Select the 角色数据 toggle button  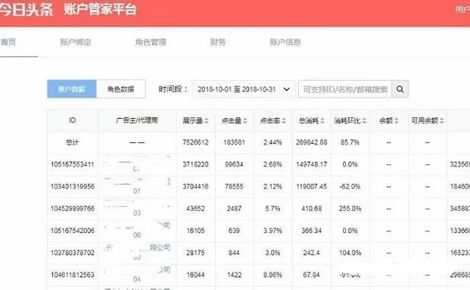(120, 89)
